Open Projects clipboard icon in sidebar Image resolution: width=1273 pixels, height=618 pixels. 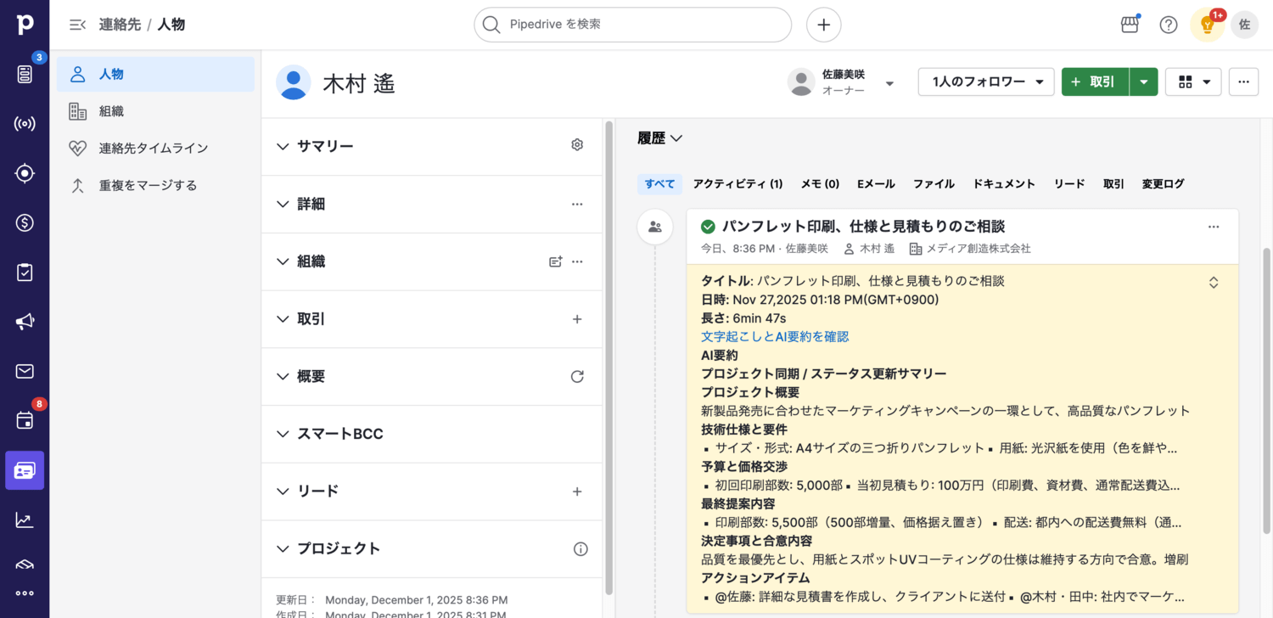click(x=25, y=272)
